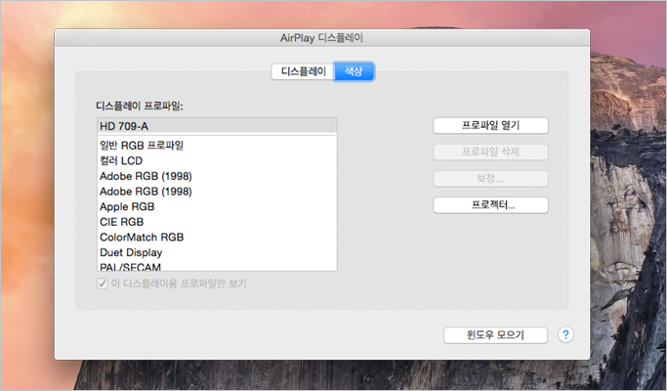
Task: Select the 색상 tab
Action: click(354, 71)
